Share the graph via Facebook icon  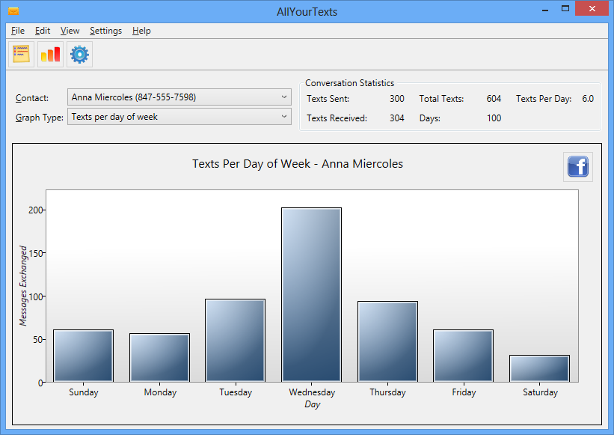(578, 166)
